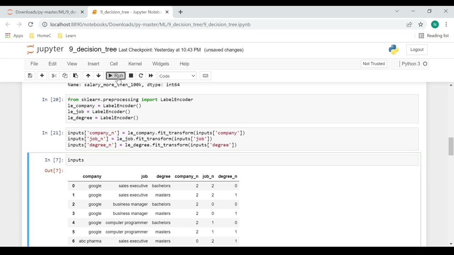The height and width of the screenshot is (255, 454).
Task: Move selected cell down arrow
Action: coord(99,76)
